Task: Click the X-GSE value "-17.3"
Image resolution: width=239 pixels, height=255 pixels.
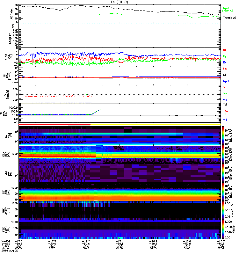Action: [x=52, y=242]
